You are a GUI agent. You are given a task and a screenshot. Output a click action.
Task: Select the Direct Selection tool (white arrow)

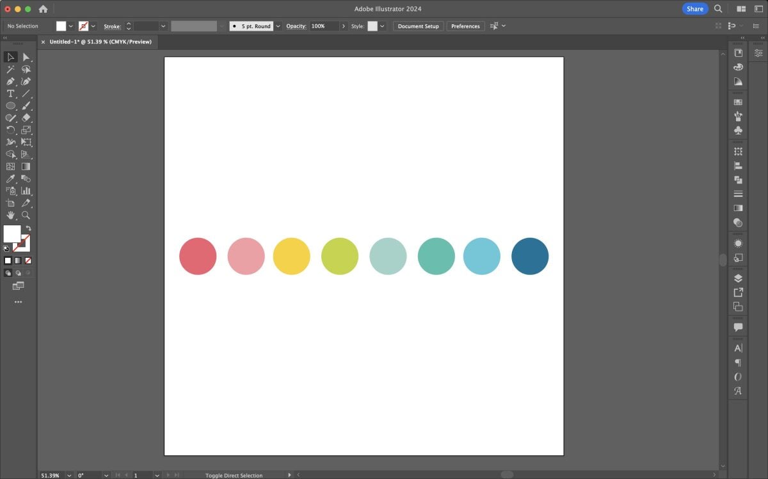click(26, 57)
